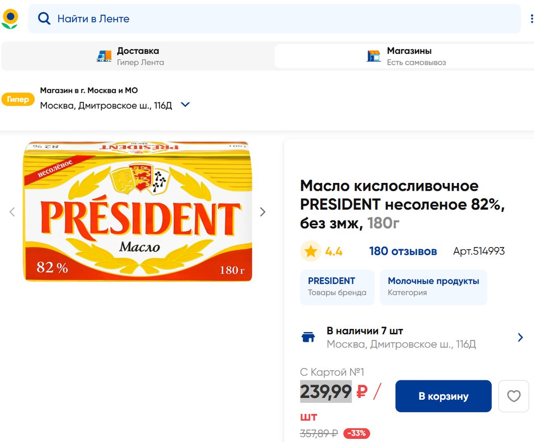Open PRESIDENT brand products
The height and width of the screenshot is (442, 534).
tap(337, 287)
